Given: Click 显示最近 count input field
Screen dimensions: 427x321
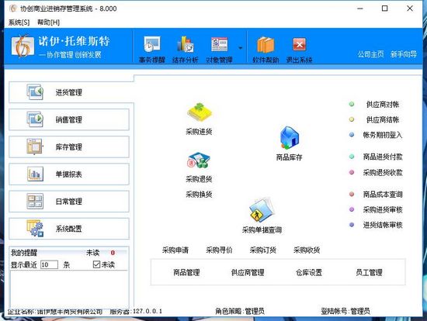Looking at the screenshot, I should pyautogui.click(x=49, y=264).
